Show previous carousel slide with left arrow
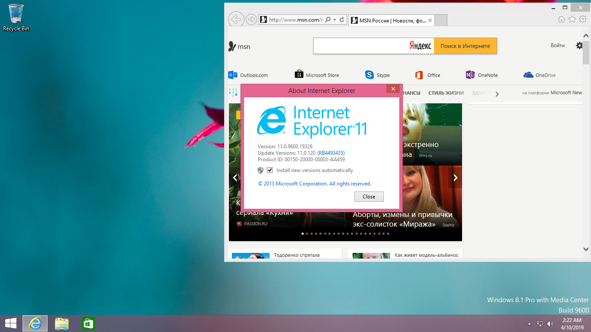This screenshot has width=591, height=332. 235,177
